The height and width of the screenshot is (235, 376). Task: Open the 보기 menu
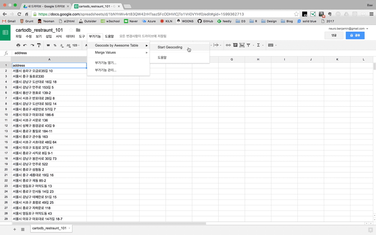39,36
